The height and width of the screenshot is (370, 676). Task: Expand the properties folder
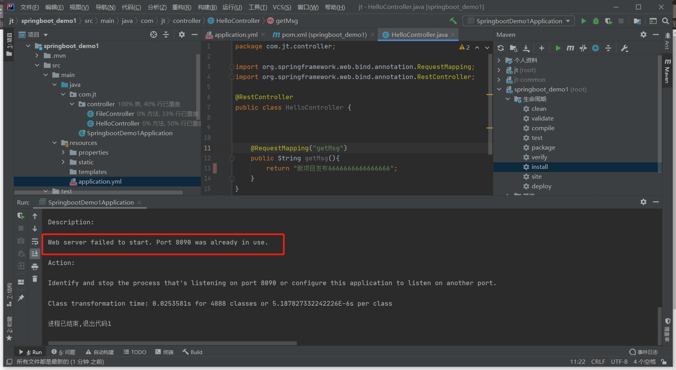point(63,152)
